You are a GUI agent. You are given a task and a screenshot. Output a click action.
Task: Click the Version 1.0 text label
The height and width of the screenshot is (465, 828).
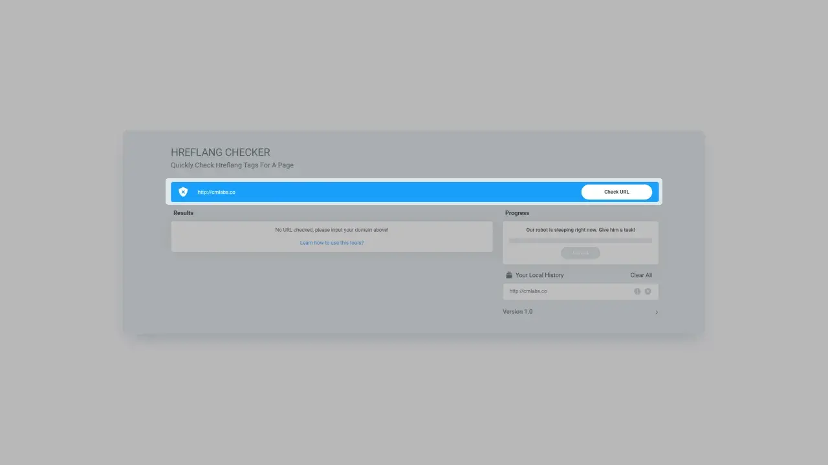[x=517, y=311]
